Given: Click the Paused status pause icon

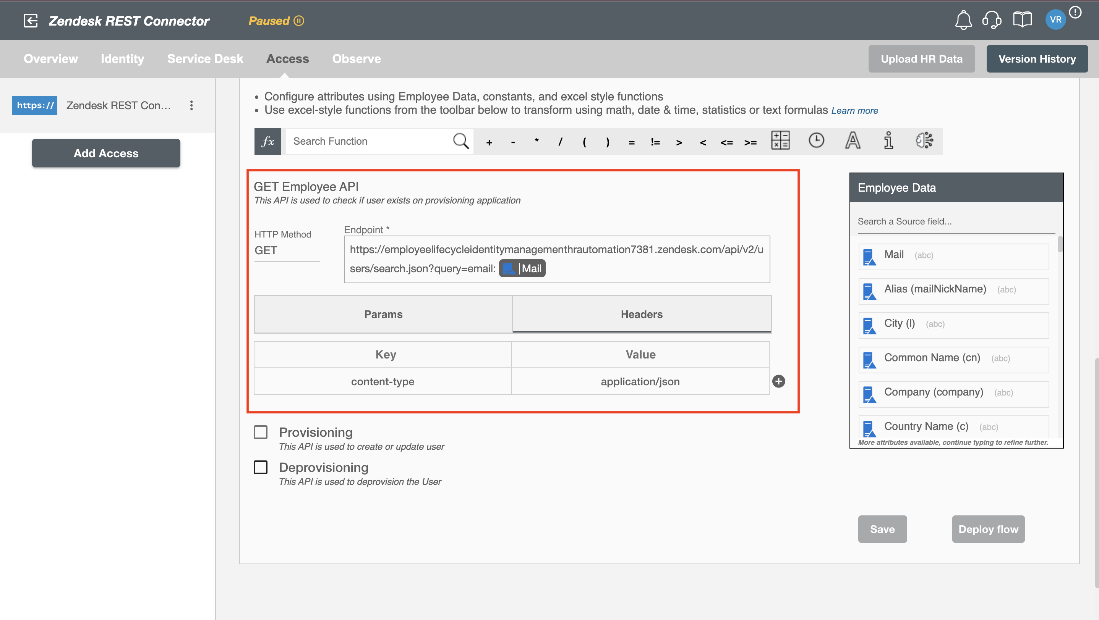Looking at the screenshot, I should coord(299,21).
